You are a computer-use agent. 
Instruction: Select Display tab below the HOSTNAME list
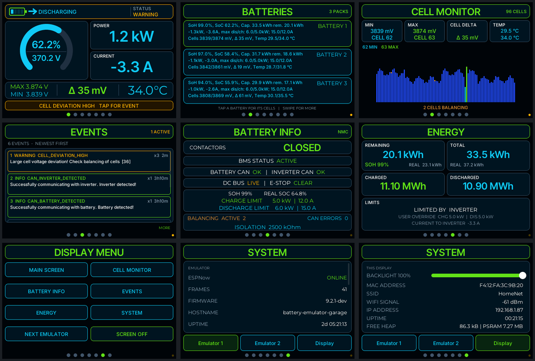(325, 343)
